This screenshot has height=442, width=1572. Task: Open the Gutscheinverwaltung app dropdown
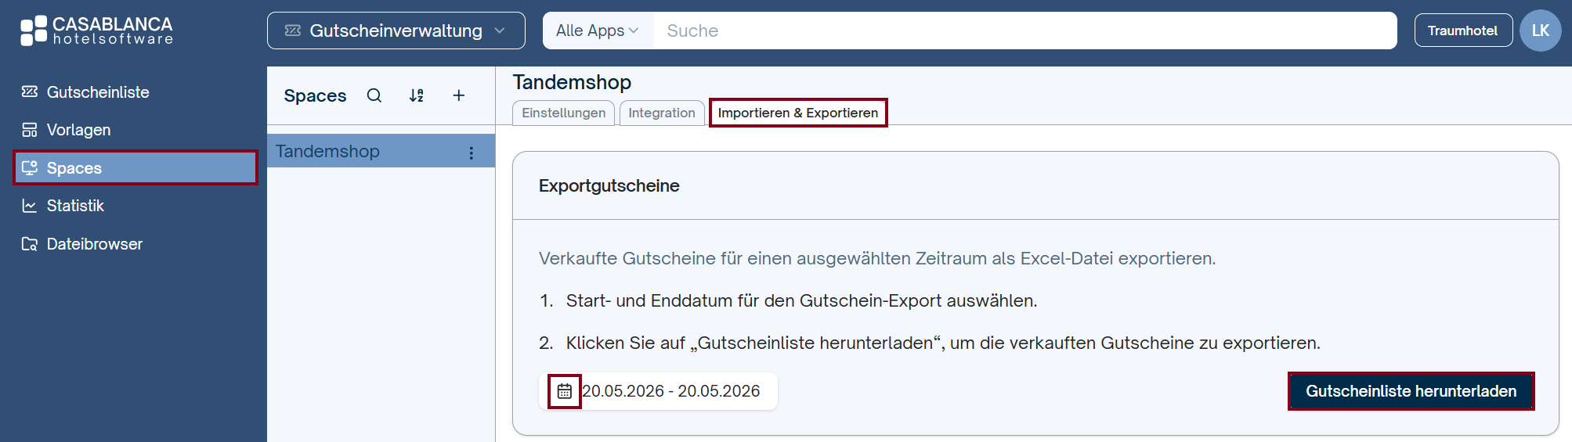click(396, 31)
